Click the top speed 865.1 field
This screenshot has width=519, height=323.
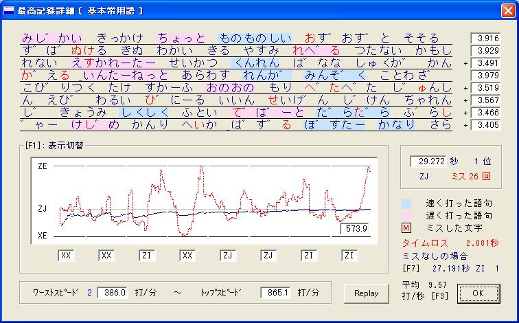pyautogui.click(x=275, y=293)
